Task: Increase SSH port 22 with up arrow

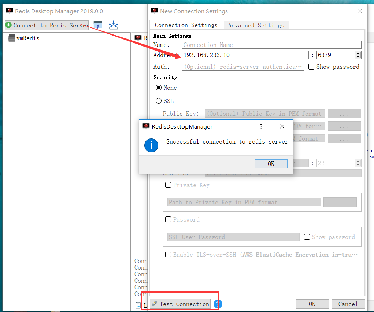Action: [x=358, y=161]
